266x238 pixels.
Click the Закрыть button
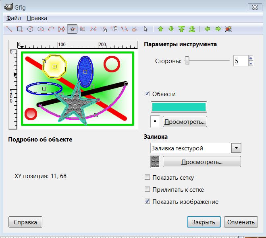click(x=204, y=222)
